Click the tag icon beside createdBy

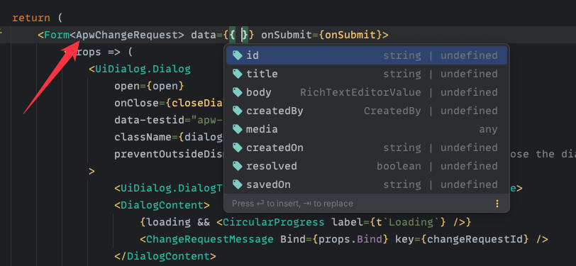tap(238, 111)
